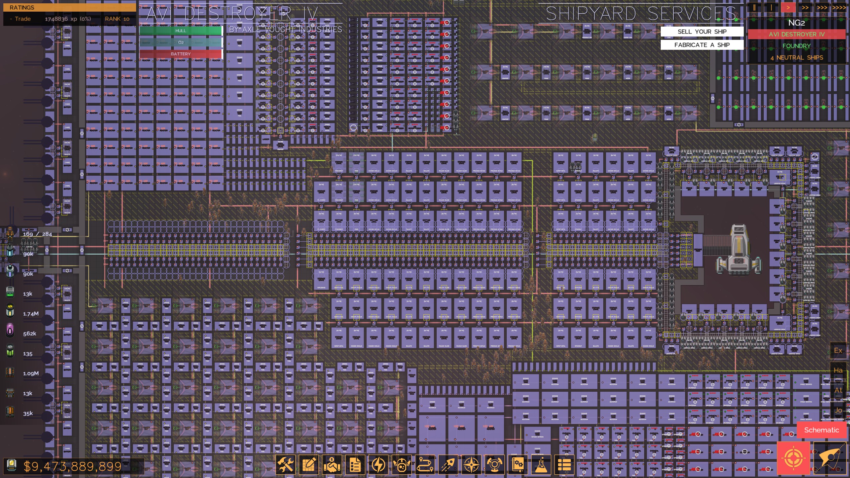Open the compass navigation icon
This screenshot has height=478, width=850.
471,465
